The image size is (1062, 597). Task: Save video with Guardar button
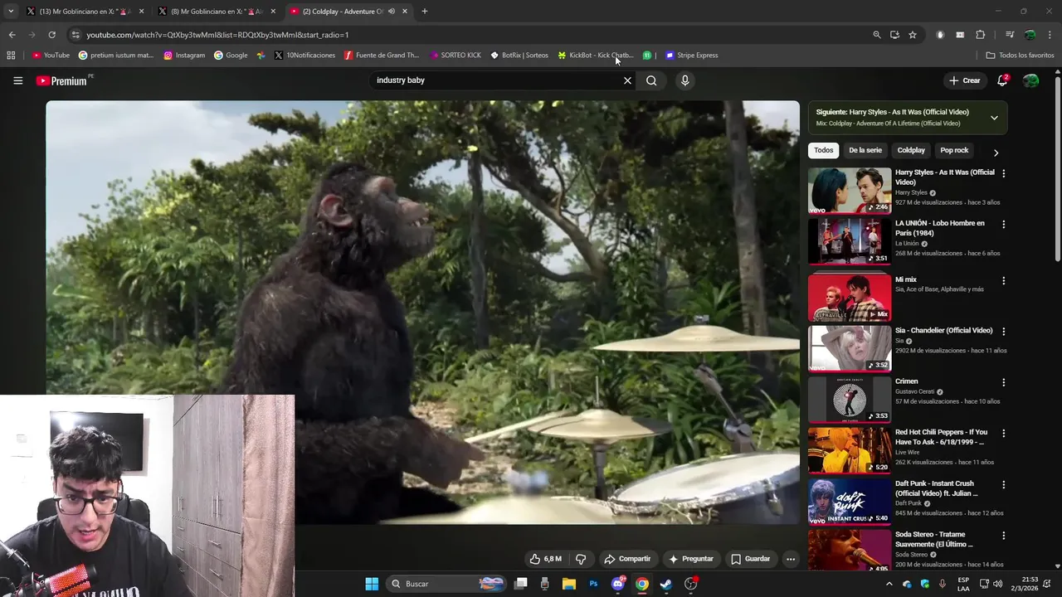(750, 559)
